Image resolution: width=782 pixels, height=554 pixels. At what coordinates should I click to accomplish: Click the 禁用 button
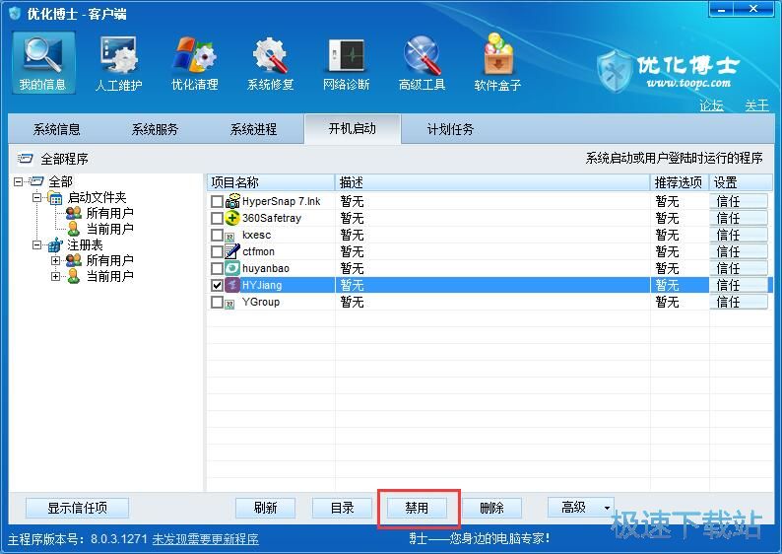click(417, 508)
